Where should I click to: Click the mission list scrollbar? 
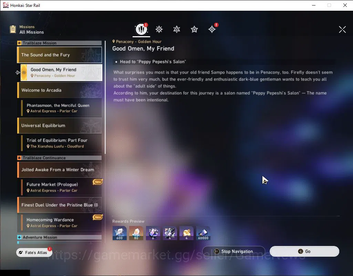coord(105,97)
